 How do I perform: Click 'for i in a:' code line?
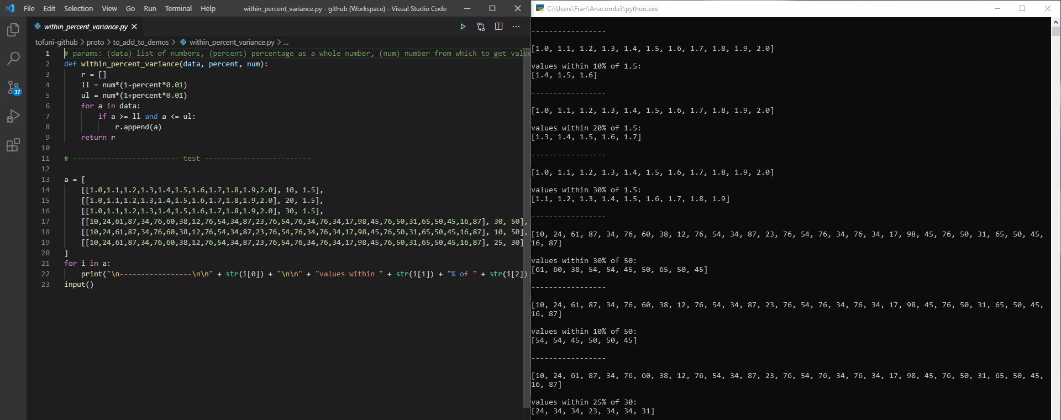tap(87, 263)
